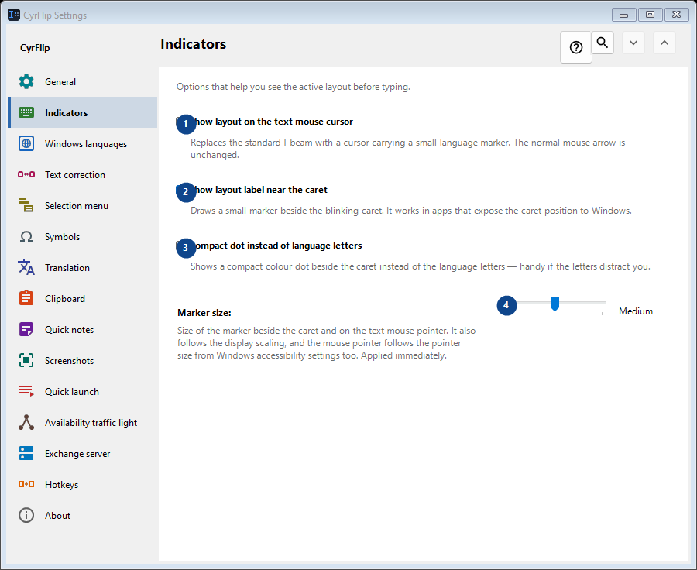Open the Hotkeys section
This screenshot has height=570, width=697.
pyautogui.click(x=83, y=484)
